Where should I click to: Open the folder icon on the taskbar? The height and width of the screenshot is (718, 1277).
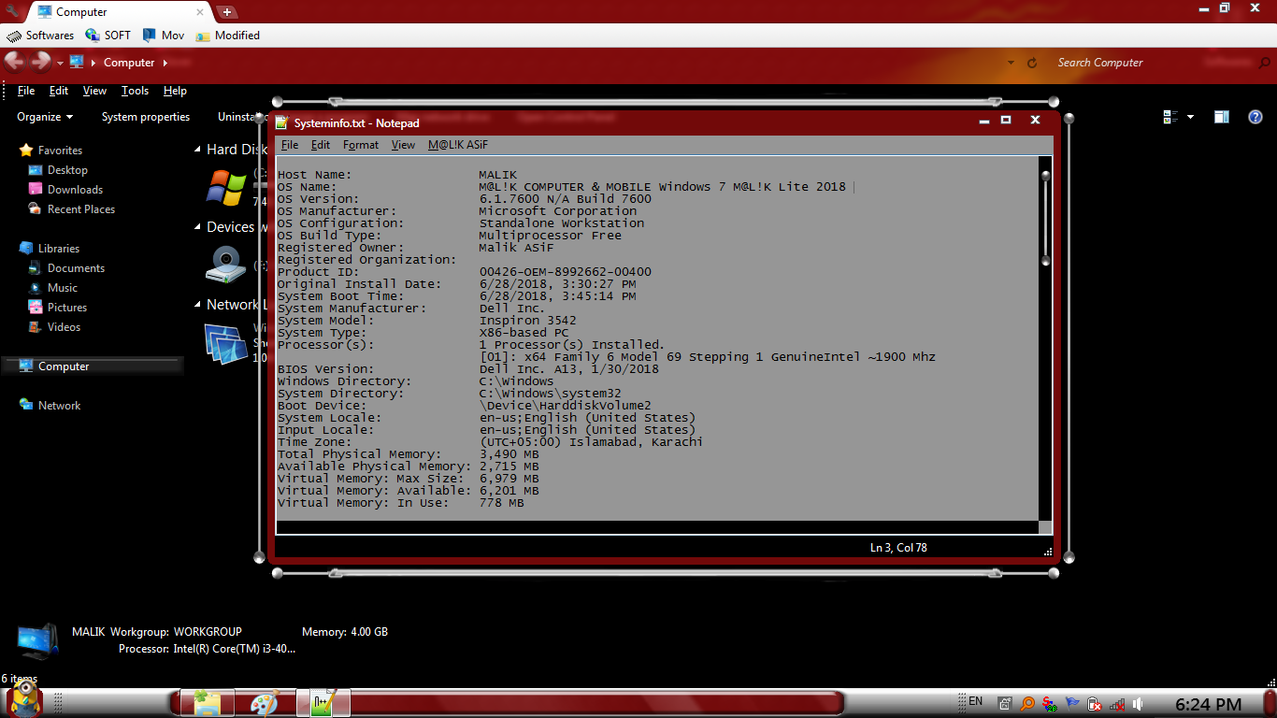pos(208,703)
